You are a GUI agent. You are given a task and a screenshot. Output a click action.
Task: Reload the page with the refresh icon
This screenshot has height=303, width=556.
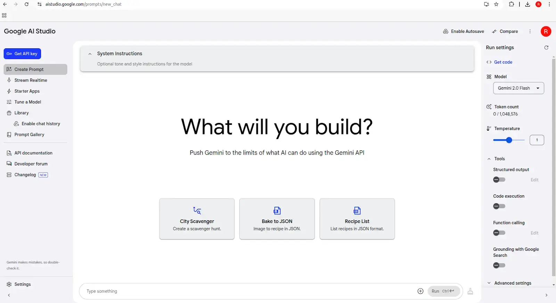(x=27, y=4)
